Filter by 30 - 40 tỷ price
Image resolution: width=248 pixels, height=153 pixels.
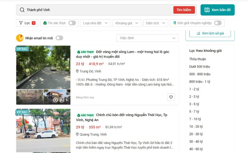[196, 142]
